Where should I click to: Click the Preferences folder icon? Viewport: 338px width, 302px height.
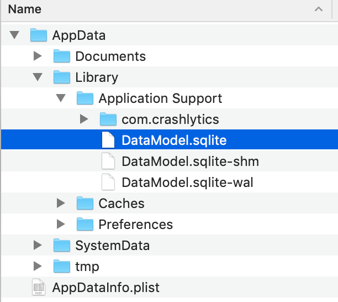(85, 224)
